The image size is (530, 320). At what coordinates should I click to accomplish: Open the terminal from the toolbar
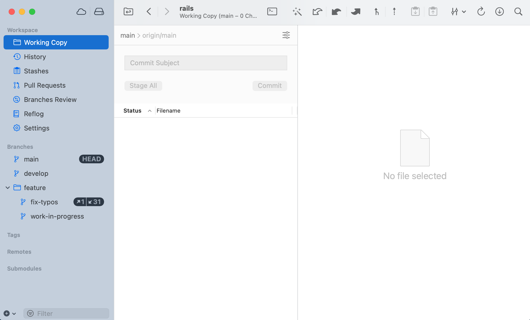pos(272,11)
